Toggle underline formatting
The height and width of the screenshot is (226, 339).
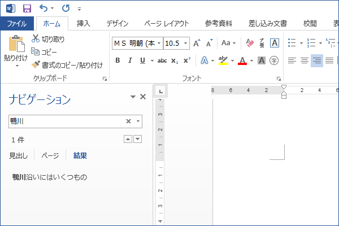(x=142, y=60)
